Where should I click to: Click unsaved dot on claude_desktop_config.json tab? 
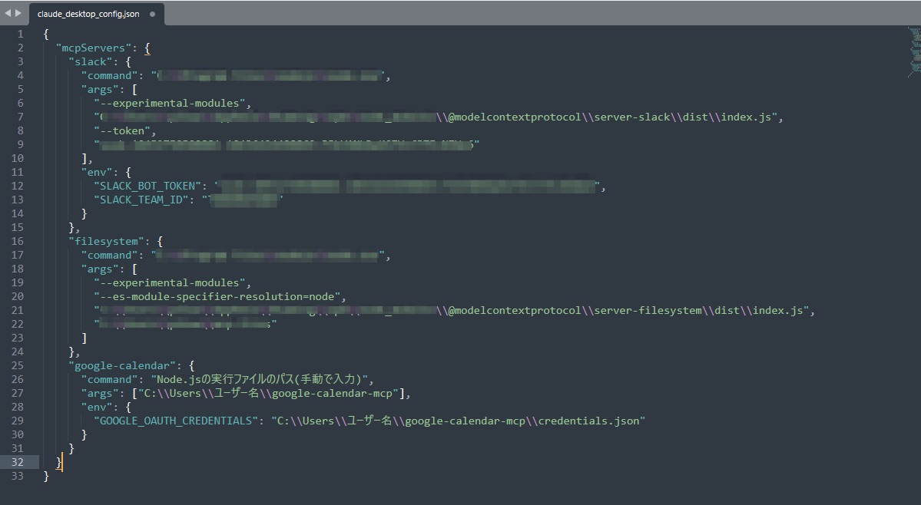pos(153,14)
